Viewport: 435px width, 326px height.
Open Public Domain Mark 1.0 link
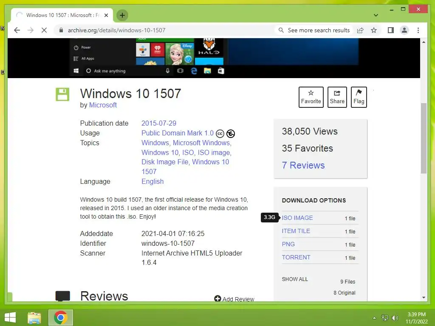click(178, 133)
